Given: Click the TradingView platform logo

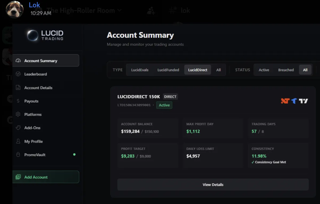Looking at the screenshot, I should pos(303,101).
